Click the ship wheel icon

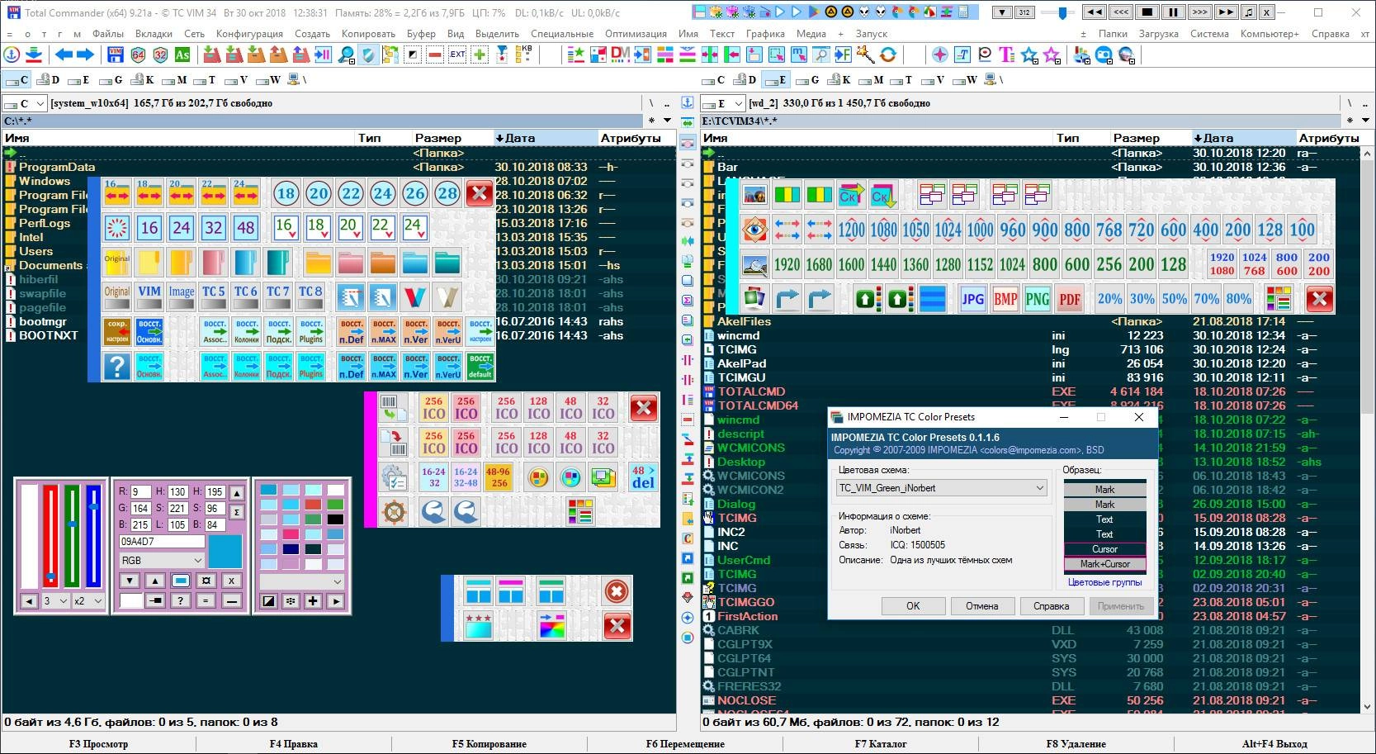[395, 512]
